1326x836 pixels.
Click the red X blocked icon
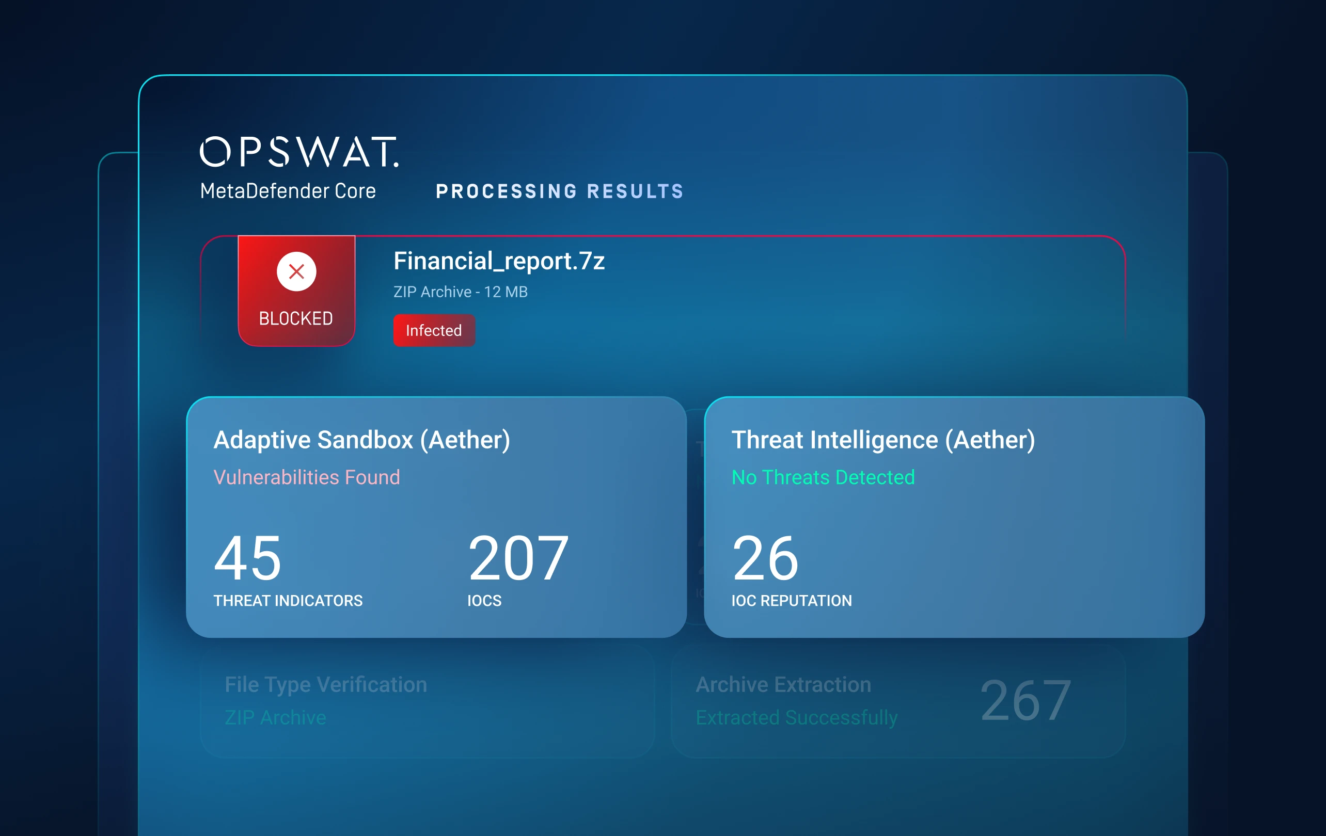click(x=296, y=271)
